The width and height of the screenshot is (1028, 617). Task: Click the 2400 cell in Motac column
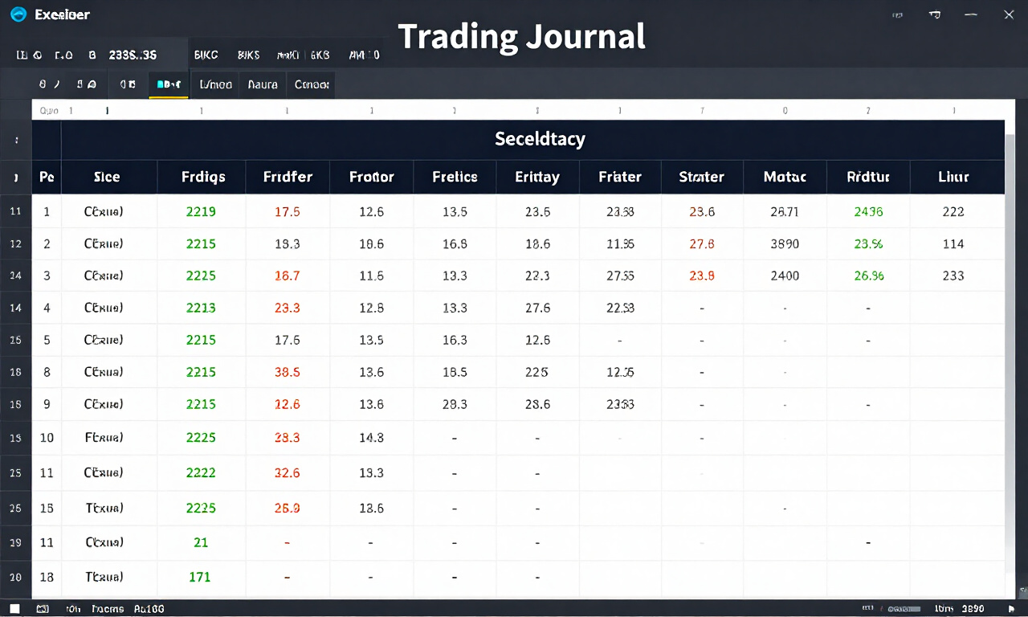tap(785, 276)
